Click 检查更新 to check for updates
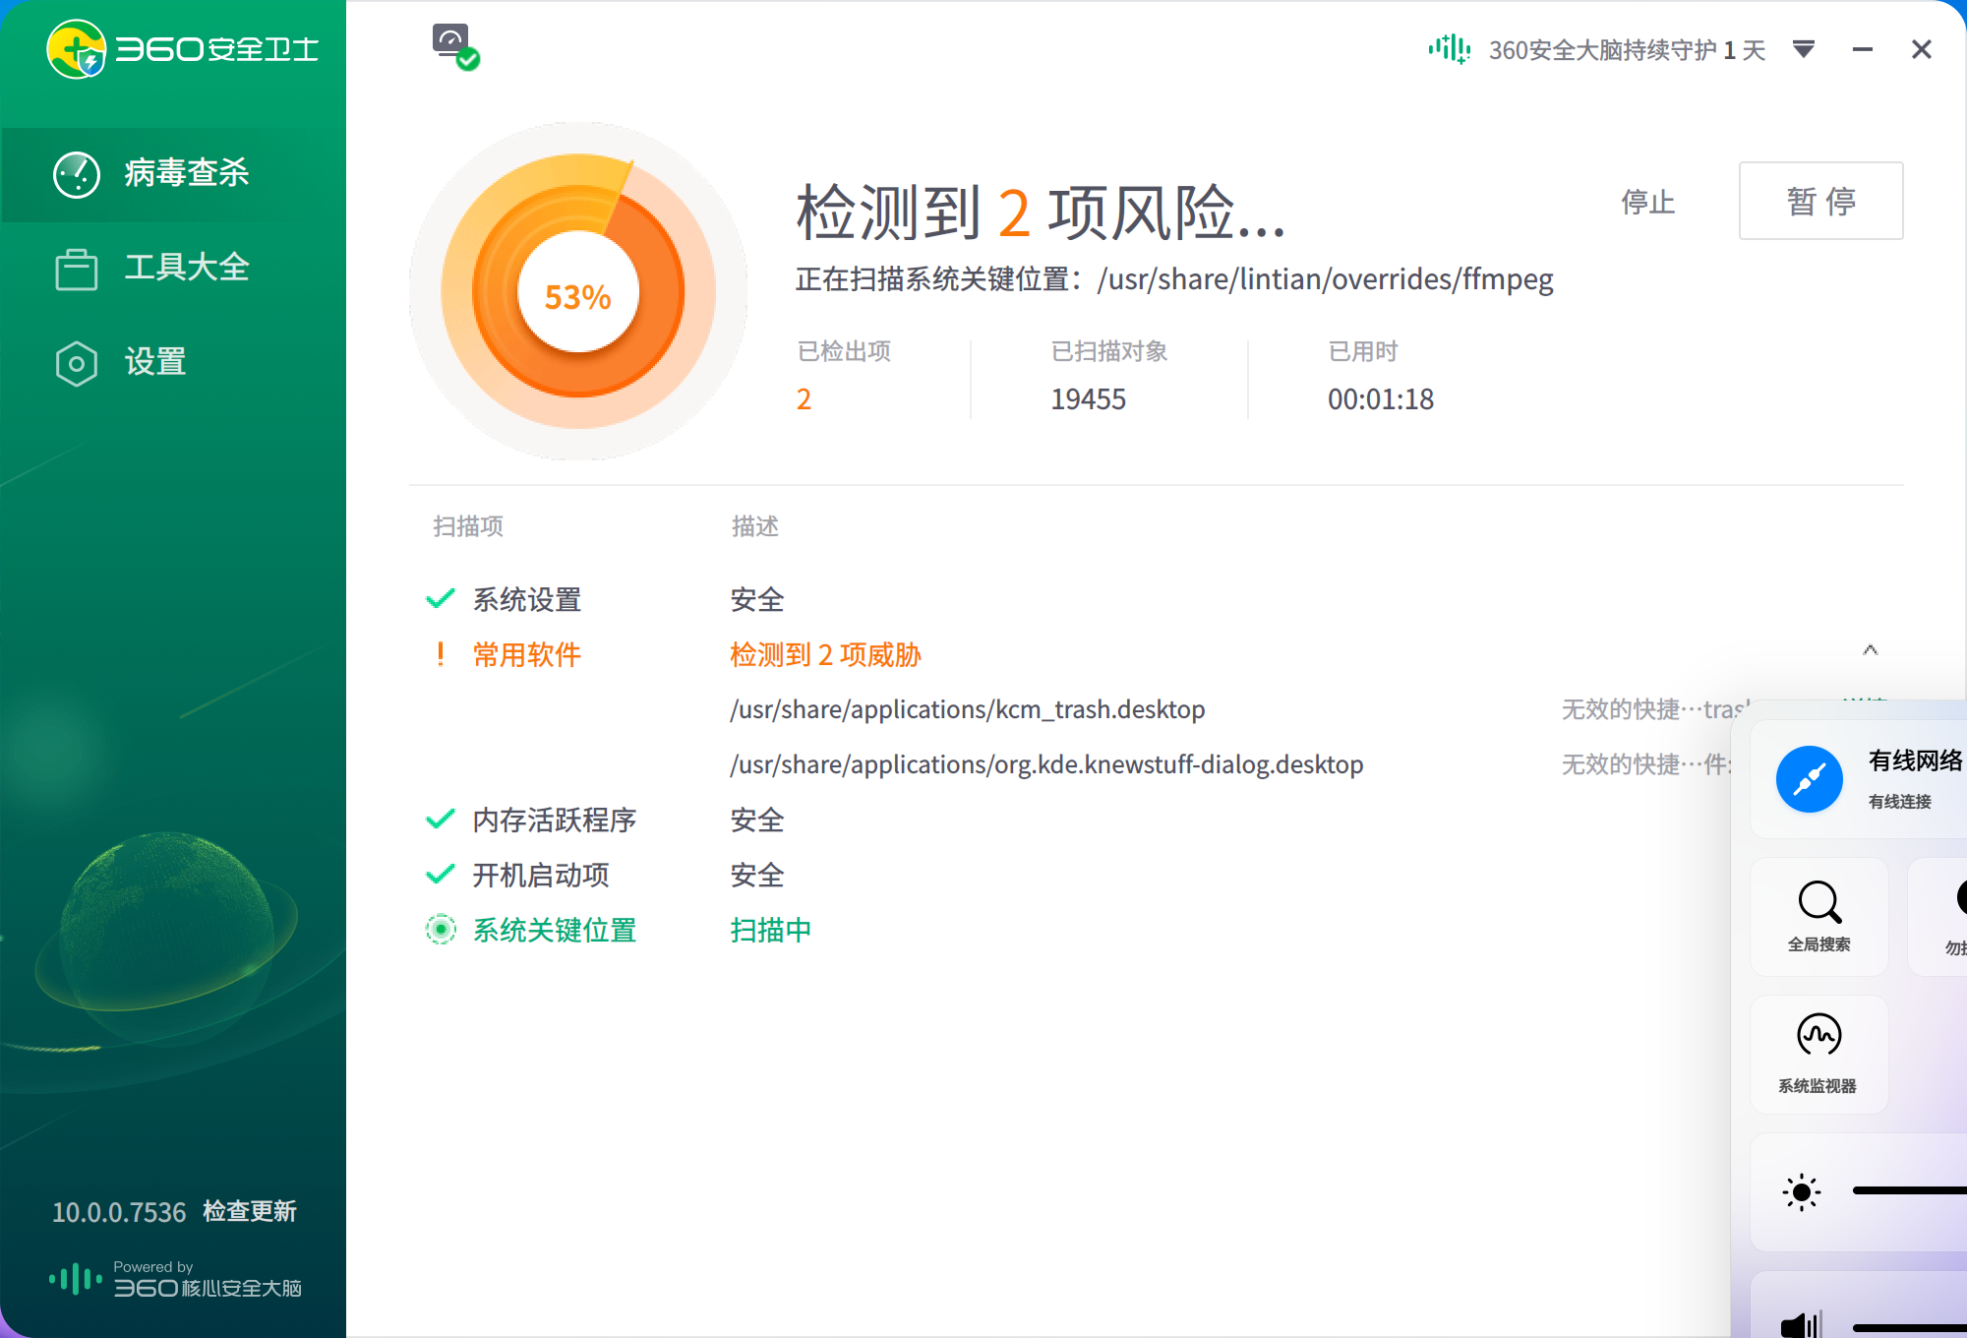Screen dimensions: 1967x1338 click(x=250, y=1211)
